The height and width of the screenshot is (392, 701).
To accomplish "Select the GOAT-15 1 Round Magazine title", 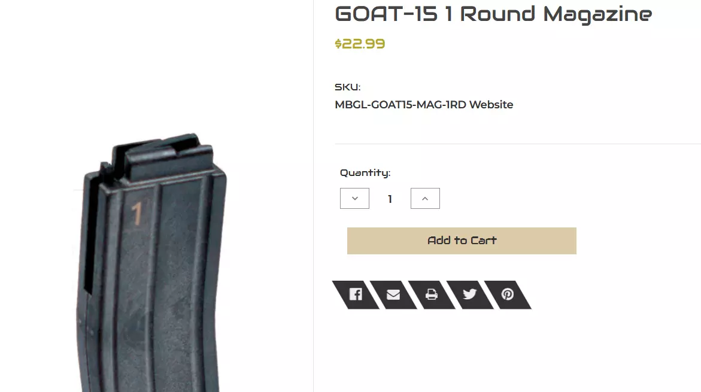I will (x=493, y=14).
